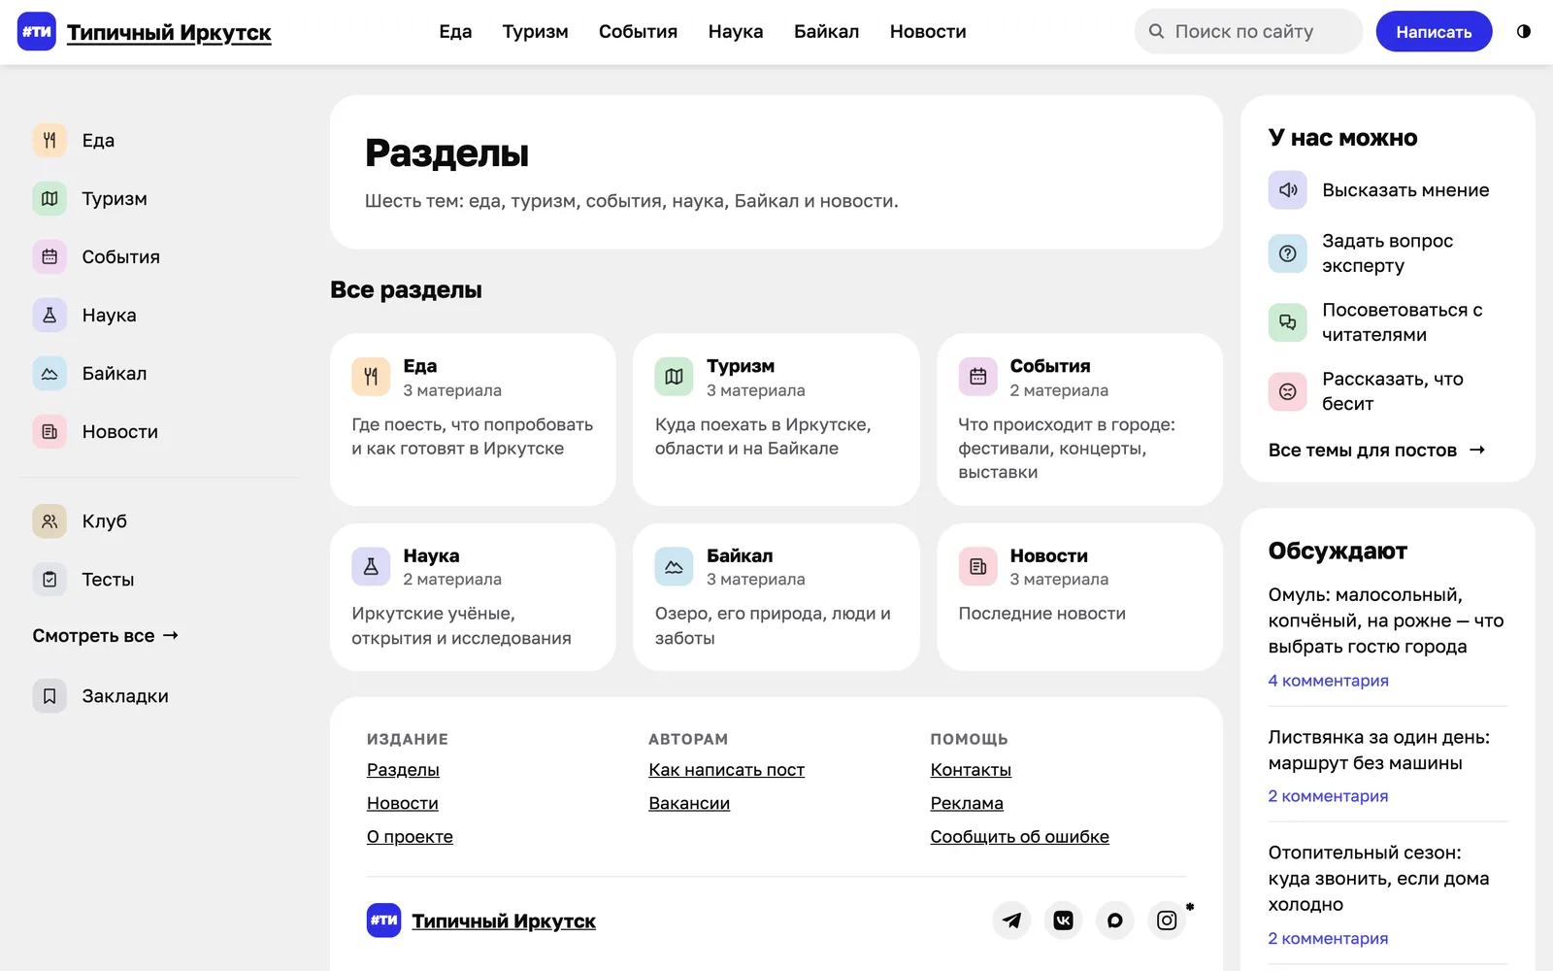
Task: Focus the Поиск по сайту search field
Action: 1248,31
